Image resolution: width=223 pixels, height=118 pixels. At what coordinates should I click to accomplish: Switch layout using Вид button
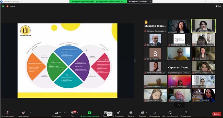[x=218, y=6]
